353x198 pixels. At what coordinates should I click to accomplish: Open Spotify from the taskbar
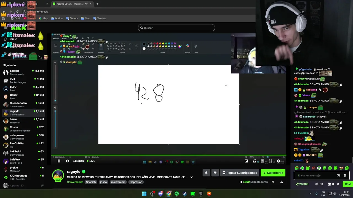(176, 194)
